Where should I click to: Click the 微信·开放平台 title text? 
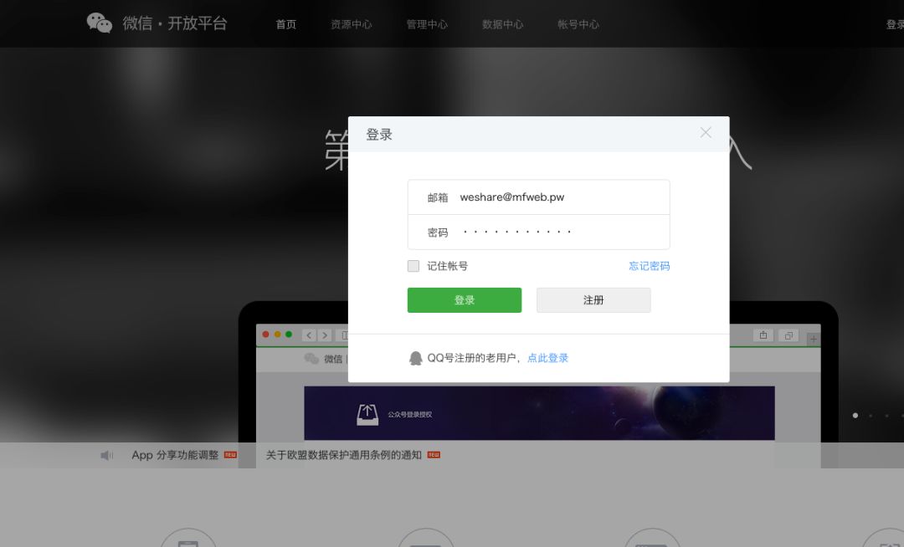coord(175,23)
